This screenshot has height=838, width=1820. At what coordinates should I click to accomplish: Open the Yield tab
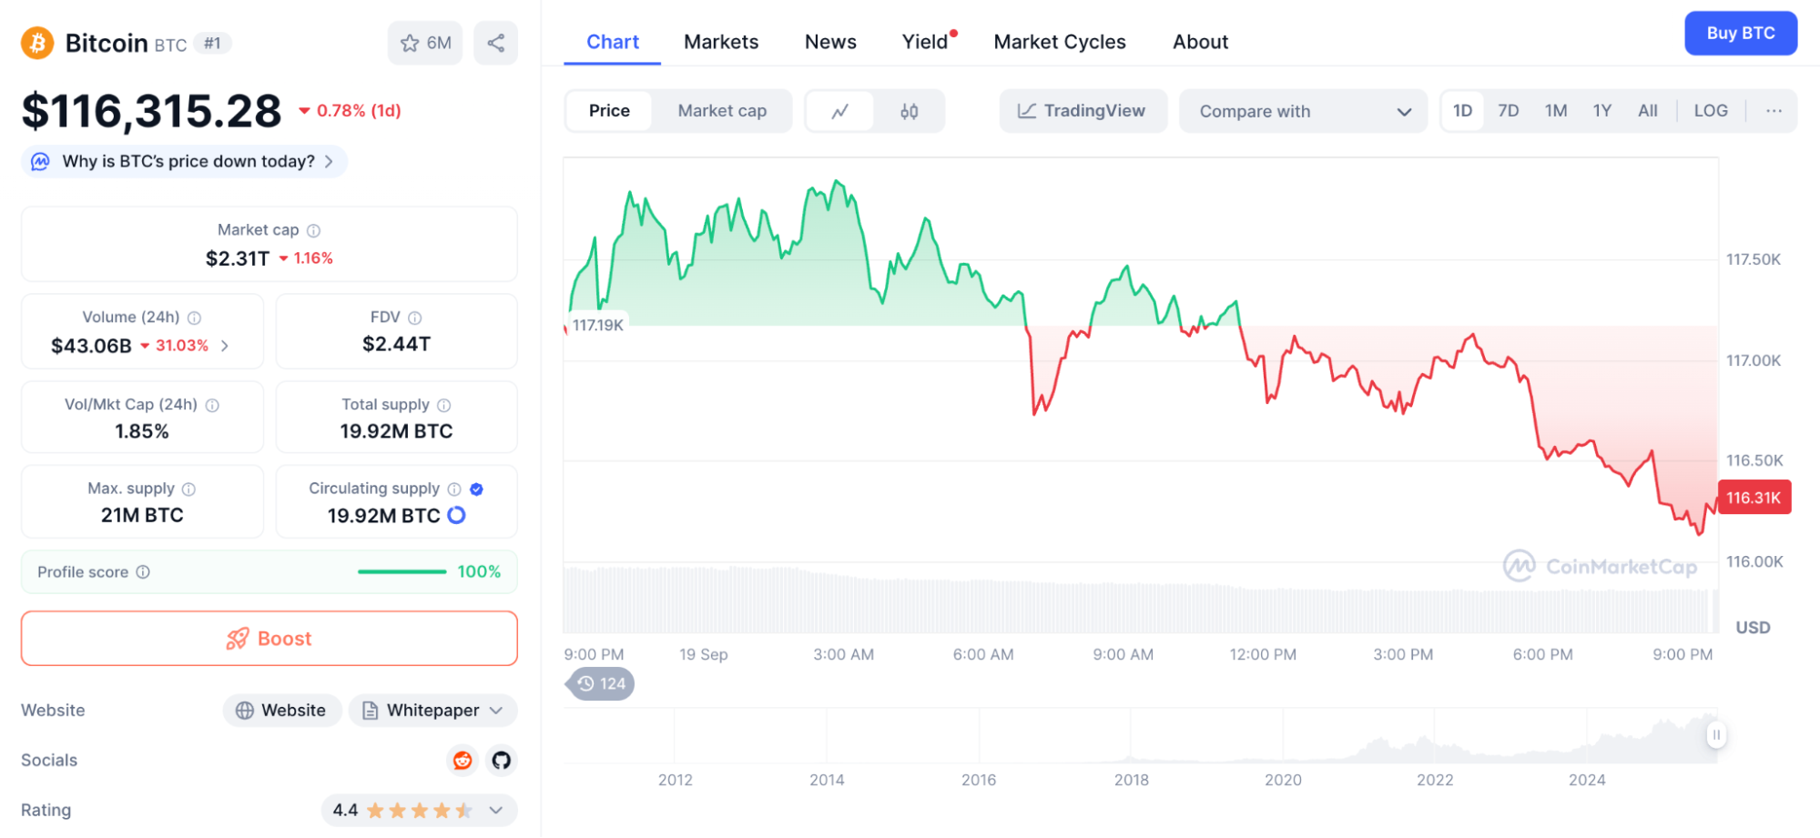pos(926,42)
